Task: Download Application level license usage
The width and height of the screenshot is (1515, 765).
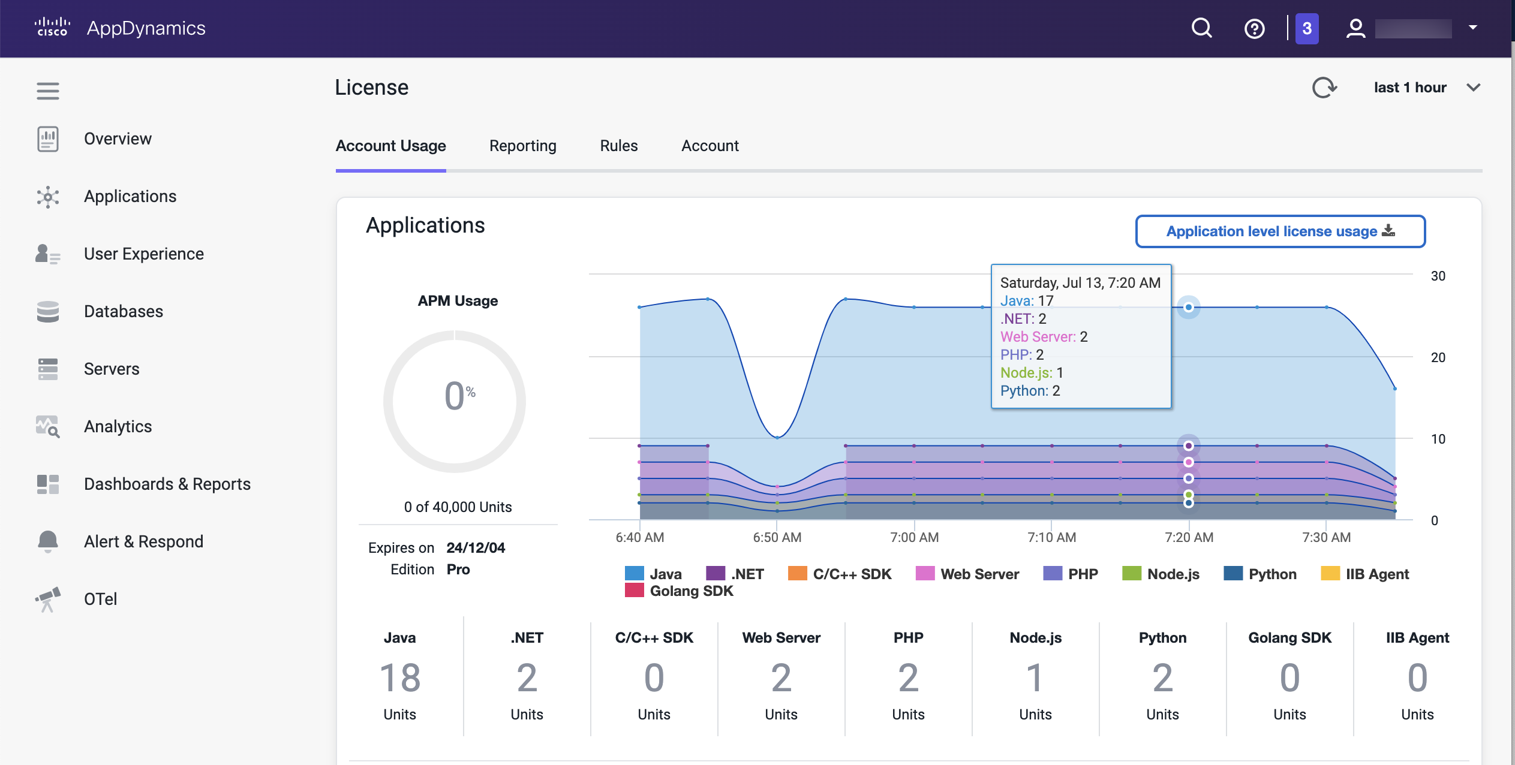Action: point(1280,231)
